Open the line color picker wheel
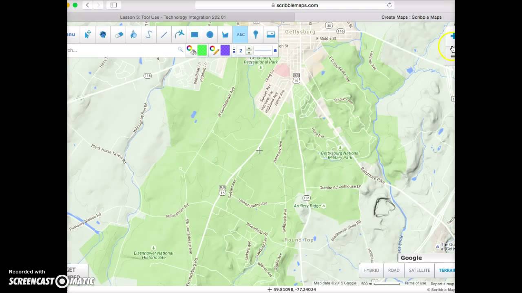The width and height of the screenshot is (522, 293). point(214,50)
